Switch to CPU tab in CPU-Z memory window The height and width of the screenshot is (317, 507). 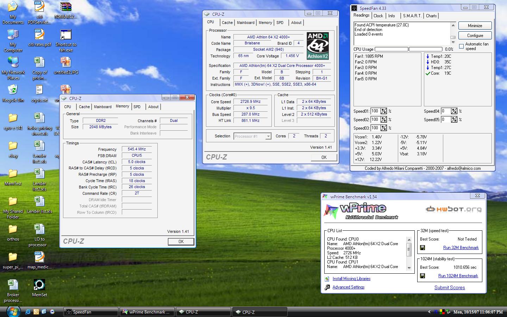pos(68,107)
